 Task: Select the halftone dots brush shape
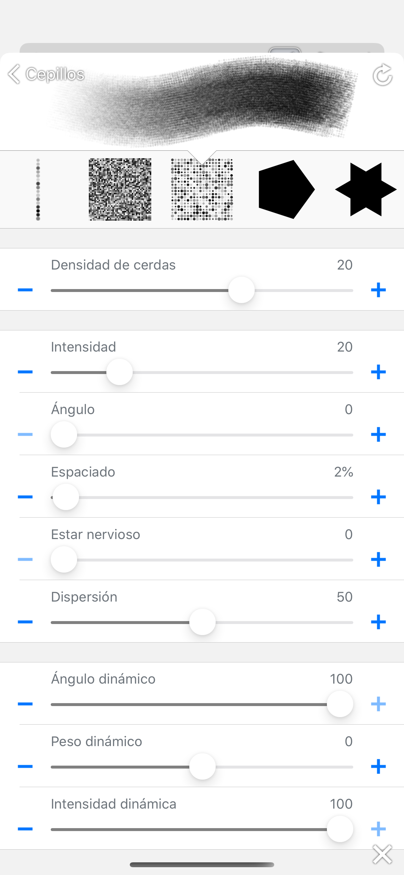click(x=202, y=189)
